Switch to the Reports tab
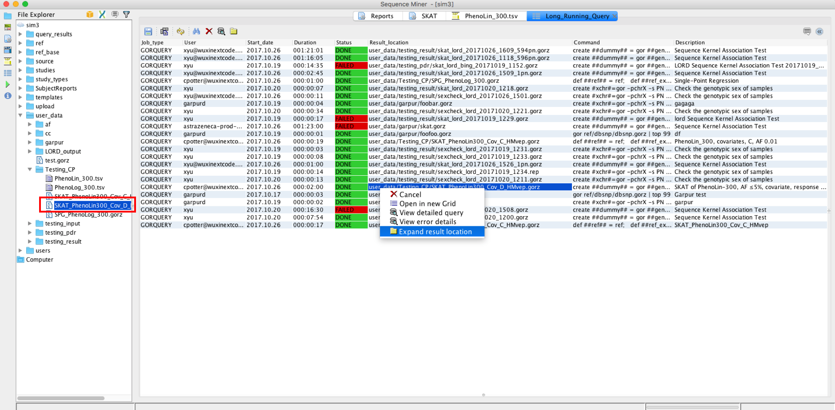Viewport: 835px width, 410px height. 378,16
